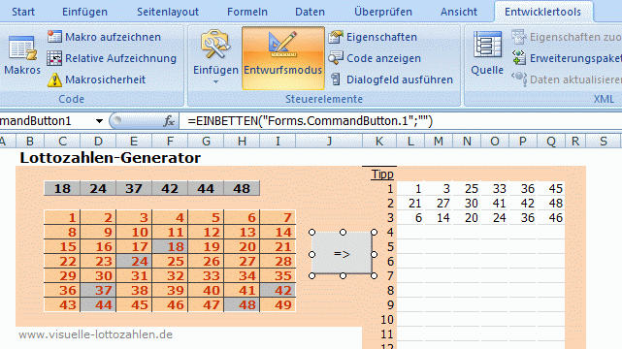Click Tipp row 1 value 25
Viewport: 622px width, 349px height.
[467, 189]
